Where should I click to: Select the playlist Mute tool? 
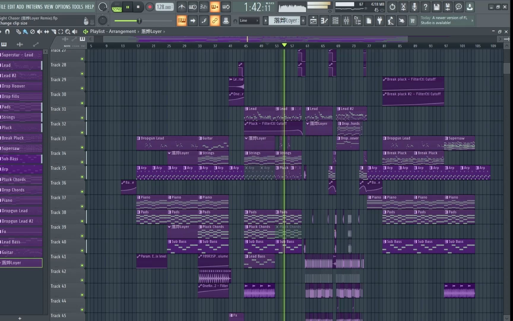tap(39, 32)
